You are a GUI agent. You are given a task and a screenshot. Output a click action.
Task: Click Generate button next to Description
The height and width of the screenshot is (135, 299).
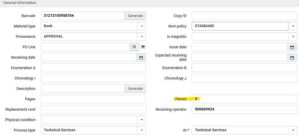135,89
